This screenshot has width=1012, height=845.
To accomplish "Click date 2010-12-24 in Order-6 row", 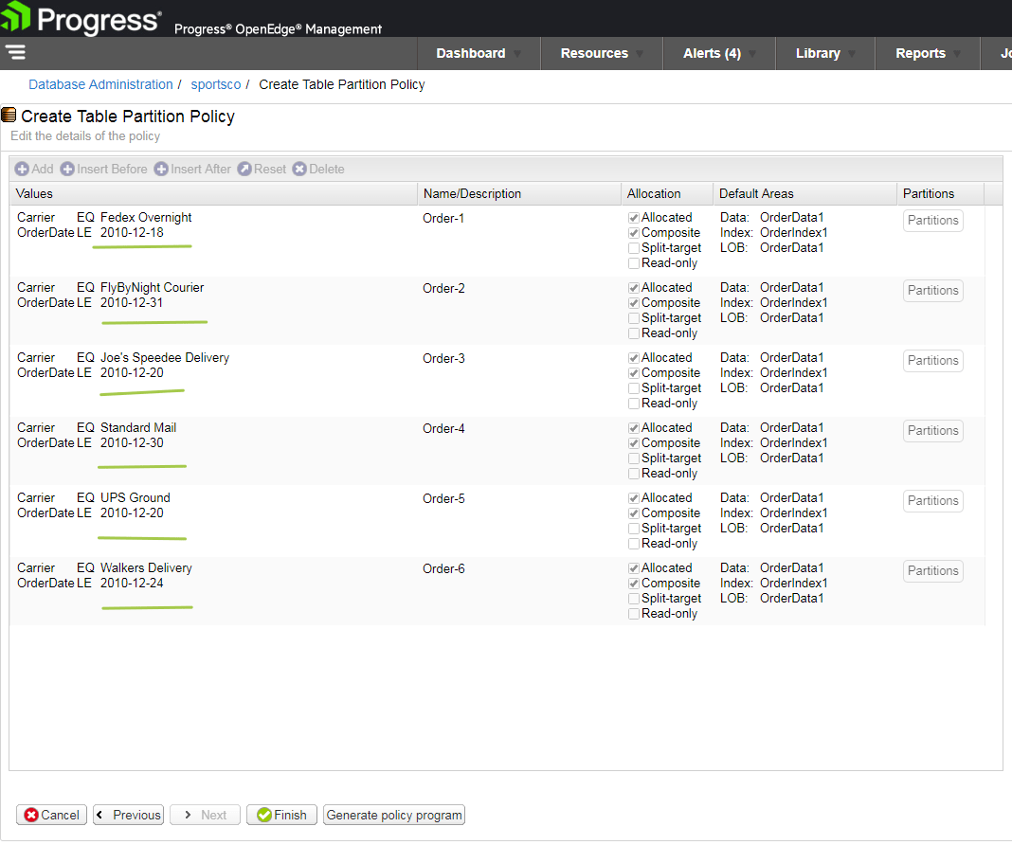I will pos(132,584).
